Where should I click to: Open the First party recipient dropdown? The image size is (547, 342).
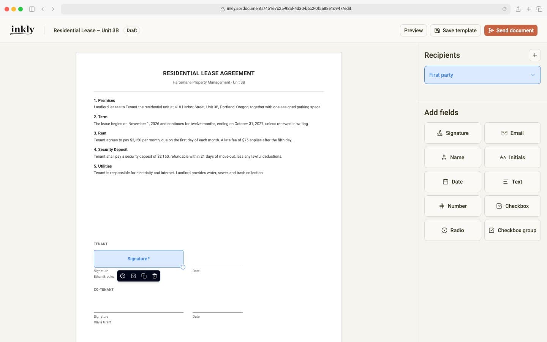[x=482, y=75]
